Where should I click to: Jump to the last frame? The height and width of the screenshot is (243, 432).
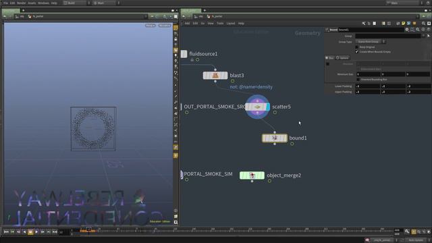pyautogui.click(x=55, y=232)
